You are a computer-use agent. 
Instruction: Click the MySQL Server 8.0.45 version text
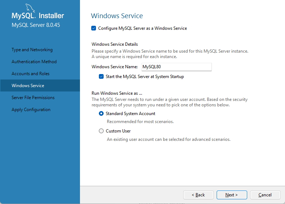36,25
